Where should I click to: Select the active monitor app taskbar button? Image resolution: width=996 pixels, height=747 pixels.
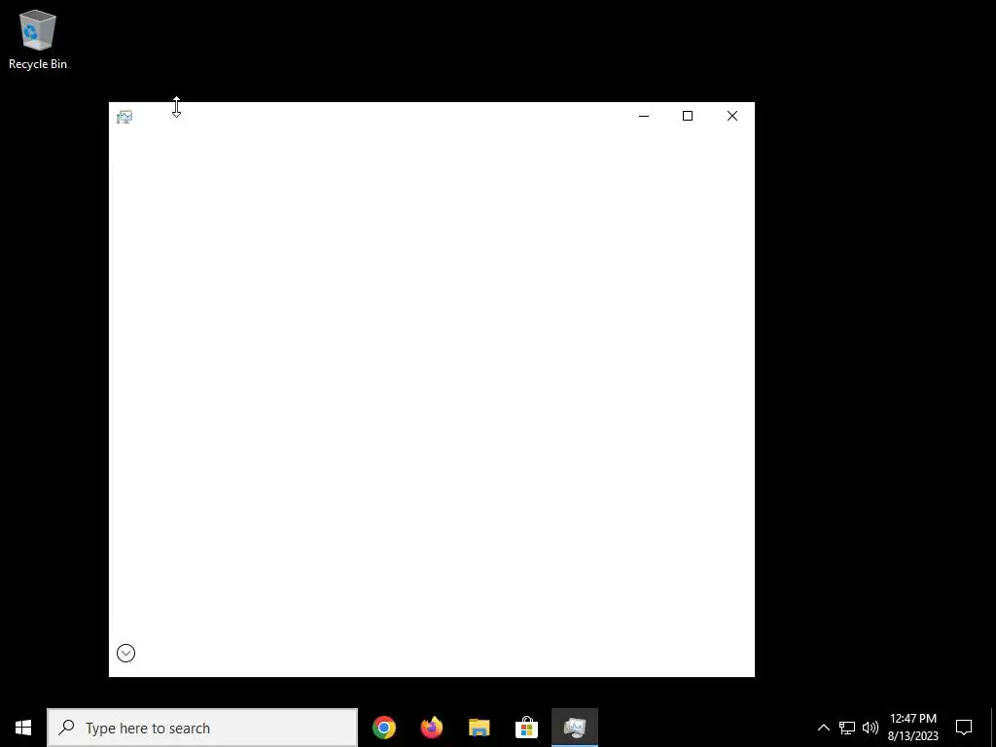(x=575, y=728)
